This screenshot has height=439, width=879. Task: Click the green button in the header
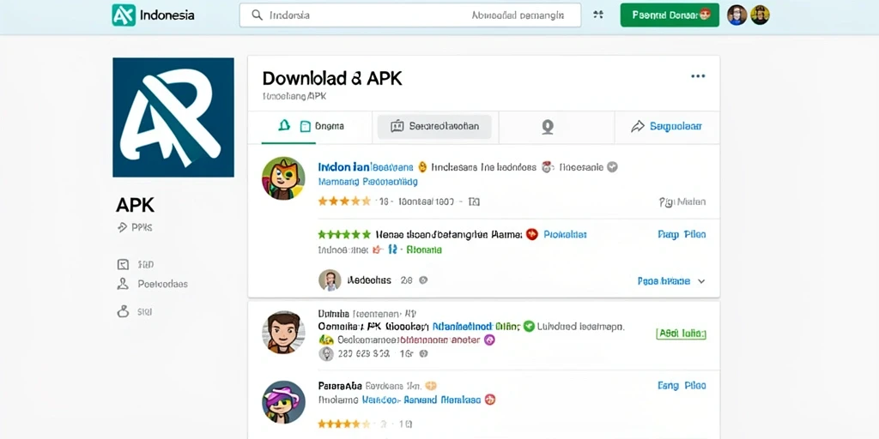point(670,15)
